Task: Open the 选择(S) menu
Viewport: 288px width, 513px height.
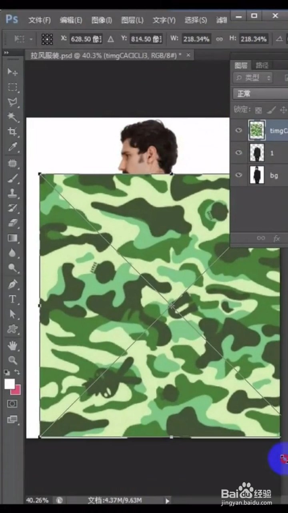Action: click(x=196, y=20)
